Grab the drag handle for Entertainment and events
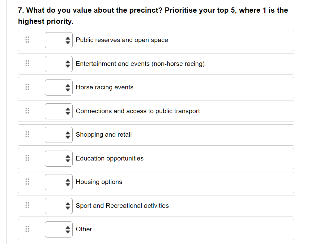316x244 pixels. (27, 64)
